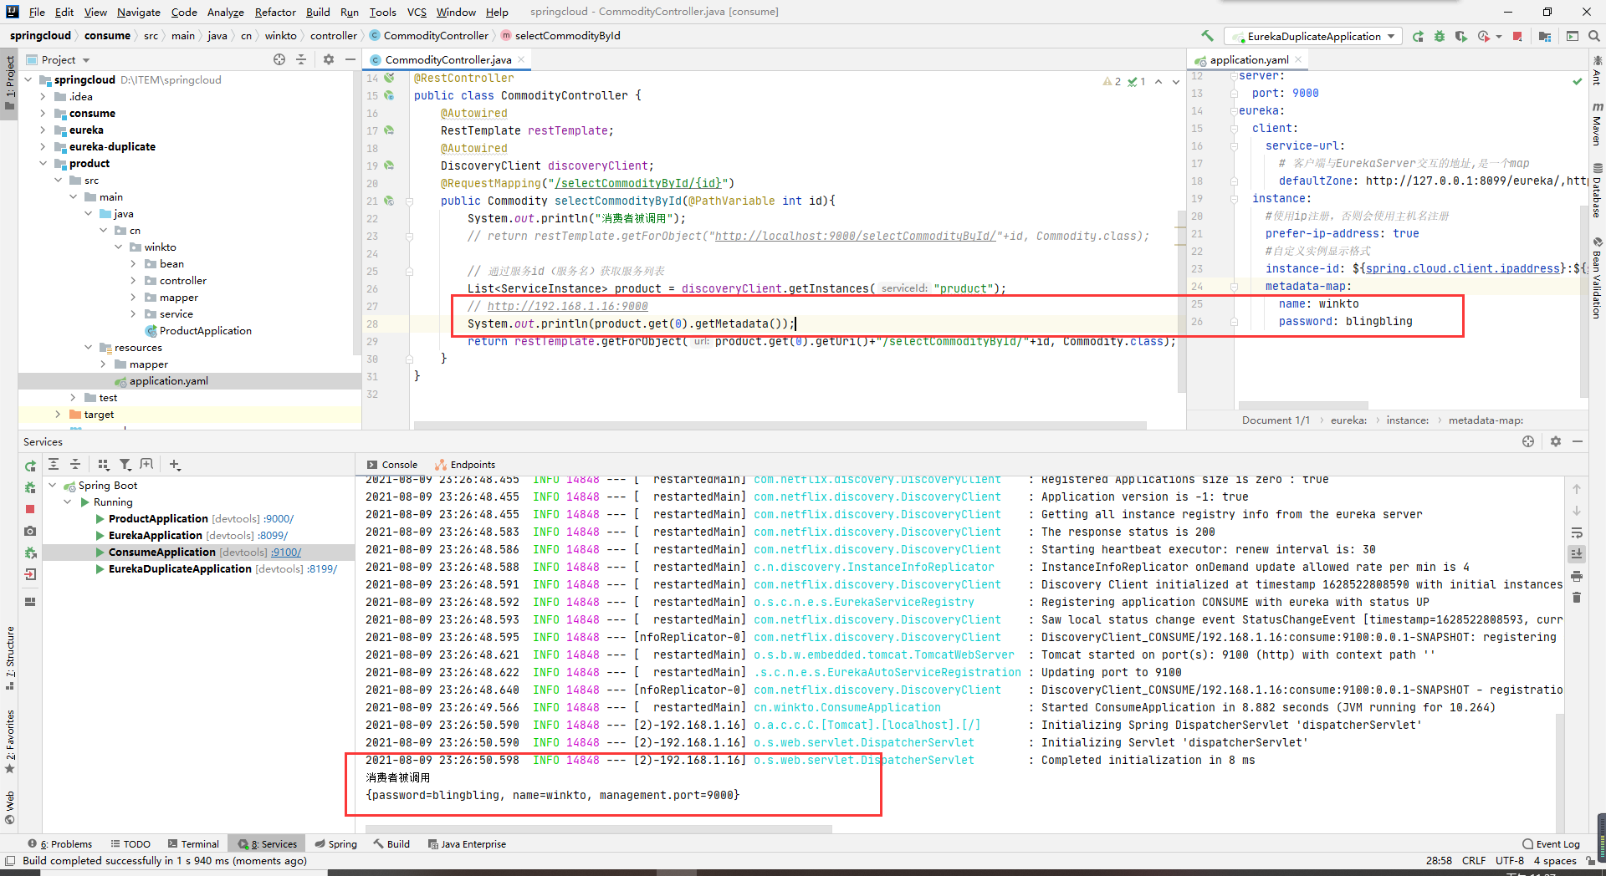Image resolution: width=1606 pixels, height=876 pixels.
Task: Click the http://192.168.1.16:9000 link in code
Action: click(567, 306)
